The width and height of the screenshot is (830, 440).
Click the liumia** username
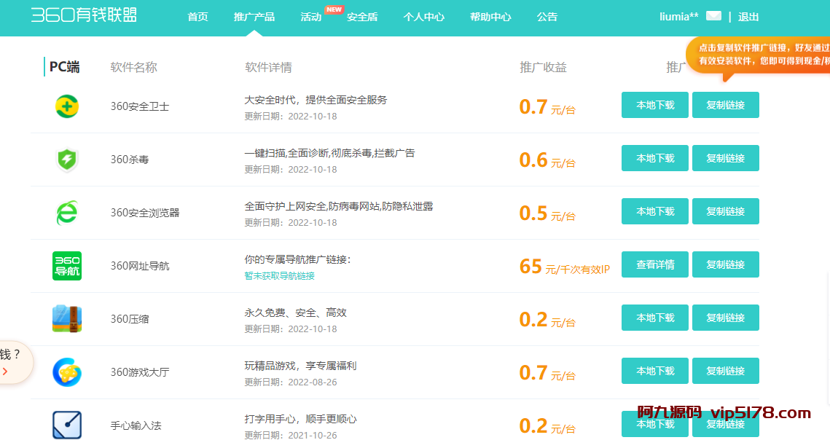(x=678, y=17)
